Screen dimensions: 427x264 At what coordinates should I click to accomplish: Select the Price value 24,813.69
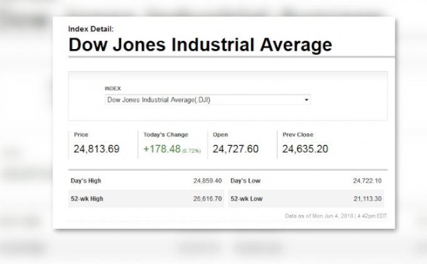96,149
